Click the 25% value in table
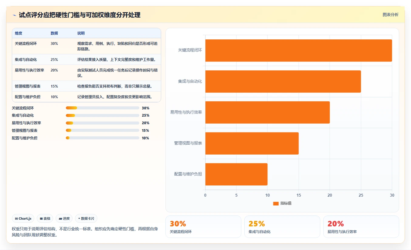The image size is (411, 250). 54,60
